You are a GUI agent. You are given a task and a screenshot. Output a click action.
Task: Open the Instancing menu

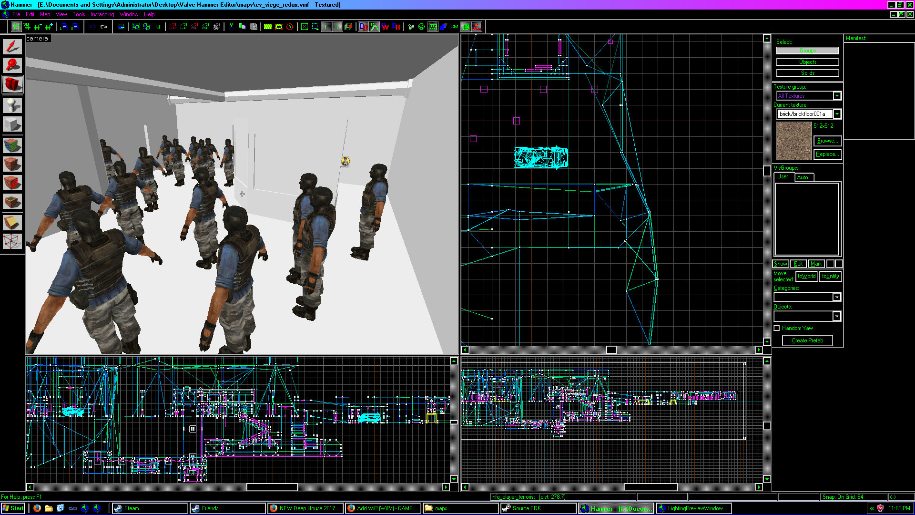point(102,14)
